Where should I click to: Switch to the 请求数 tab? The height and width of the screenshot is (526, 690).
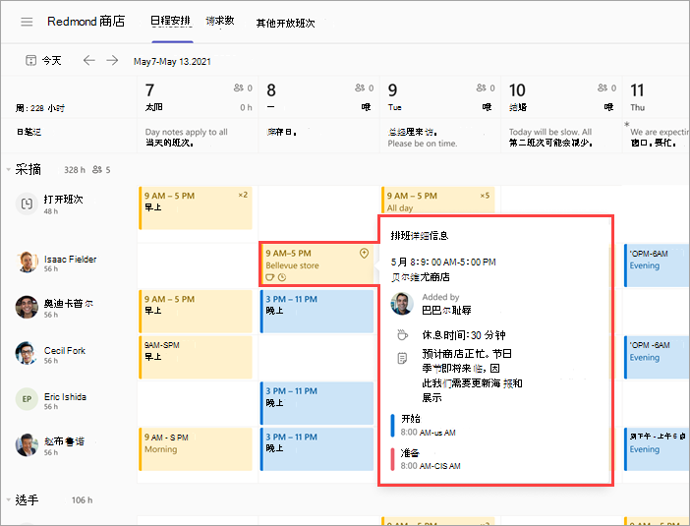(x=220, y=21)
